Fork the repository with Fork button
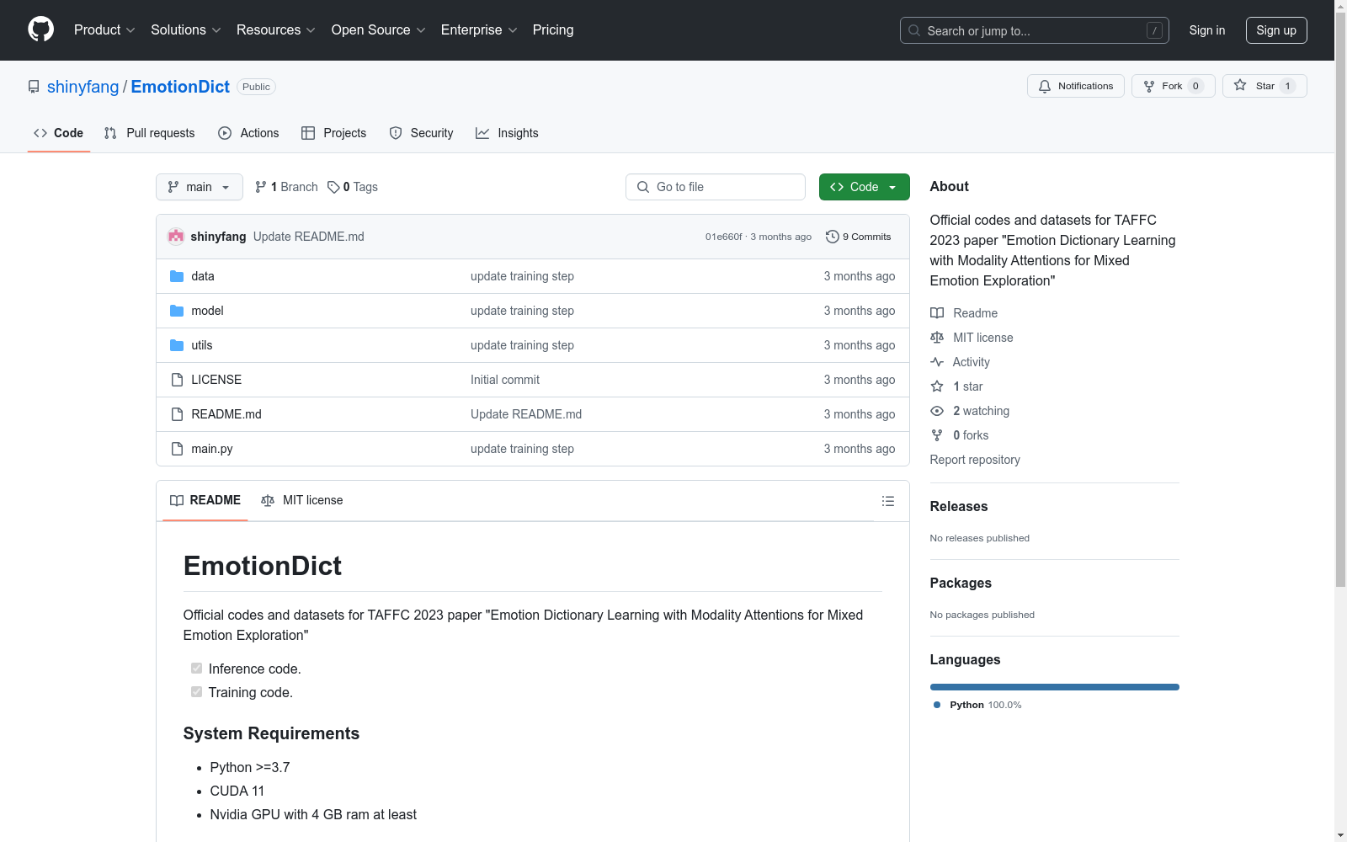This screenshot has height=842, width=1347. (1173, 86)
